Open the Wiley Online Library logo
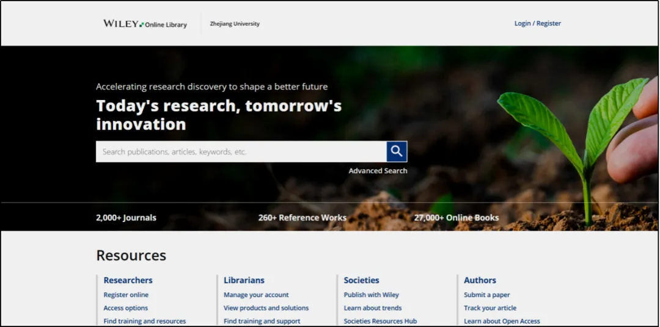 (x=145, y=24)
